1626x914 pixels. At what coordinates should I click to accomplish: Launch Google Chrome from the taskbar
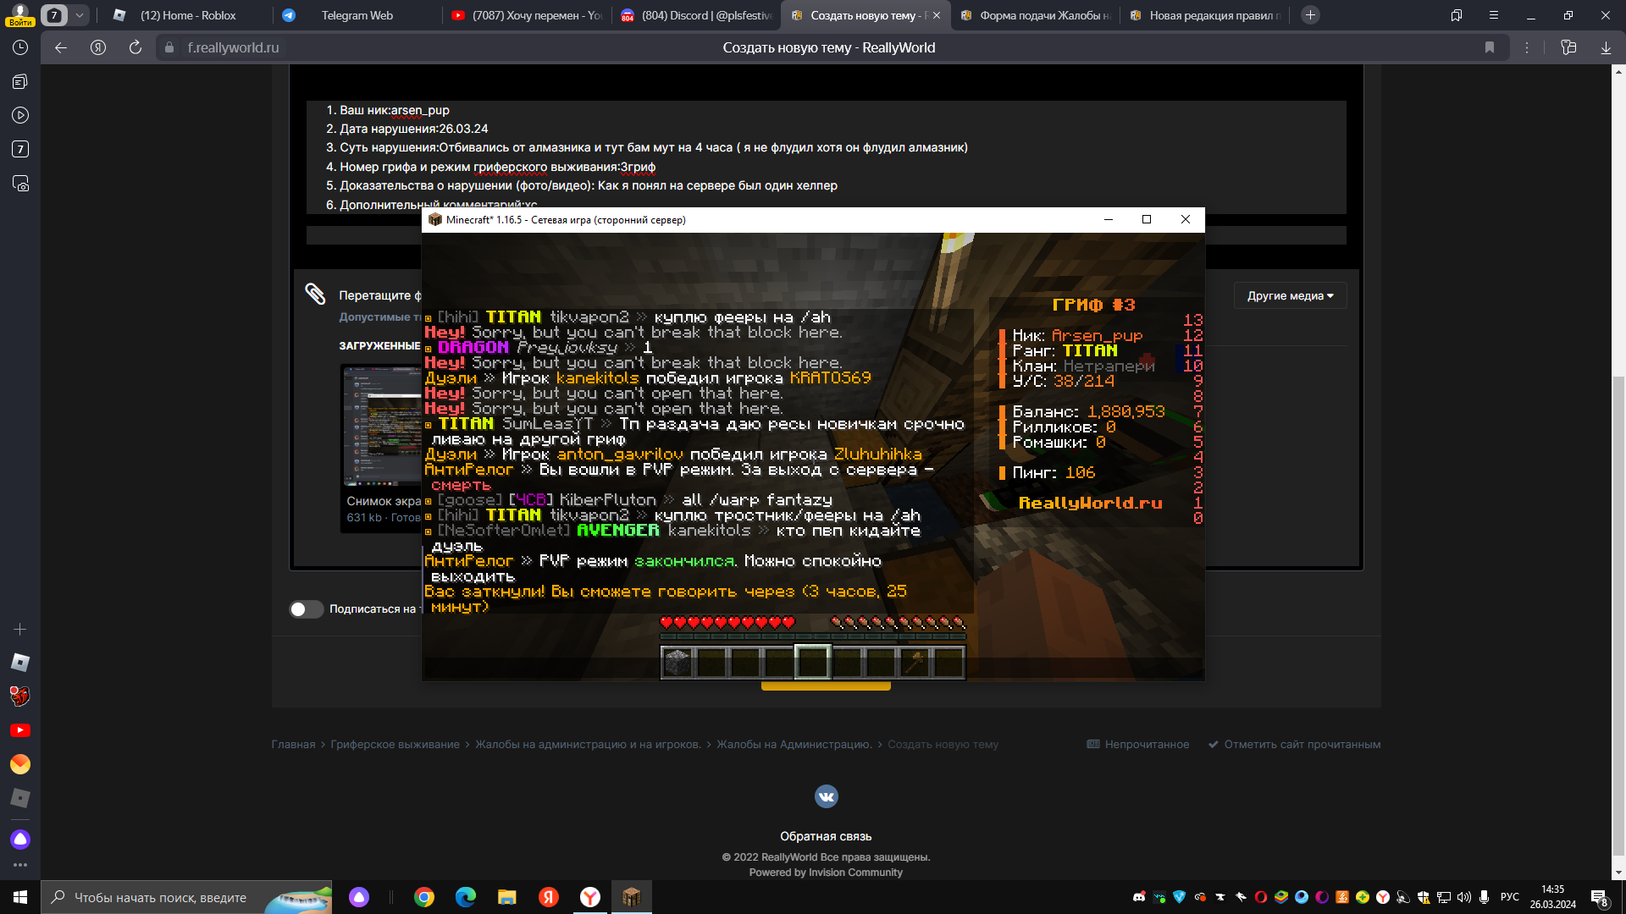(424, 897)
